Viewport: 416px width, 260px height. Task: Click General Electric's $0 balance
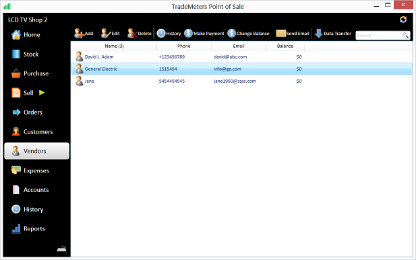pos(299,69)
